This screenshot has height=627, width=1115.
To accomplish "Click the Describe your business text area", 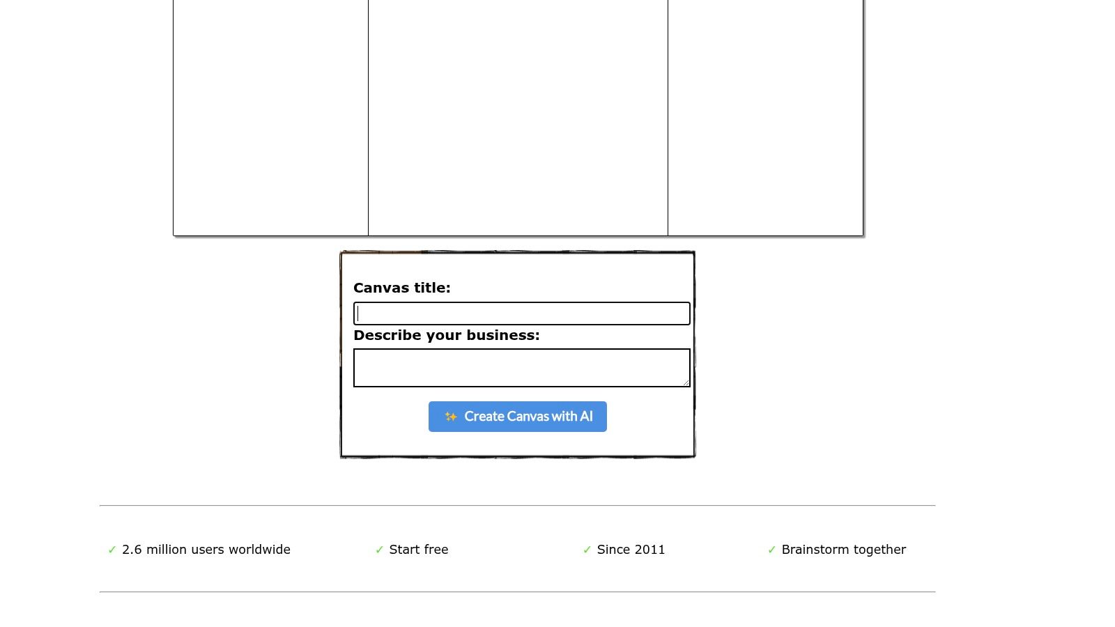I will click(x=521, y=366).
